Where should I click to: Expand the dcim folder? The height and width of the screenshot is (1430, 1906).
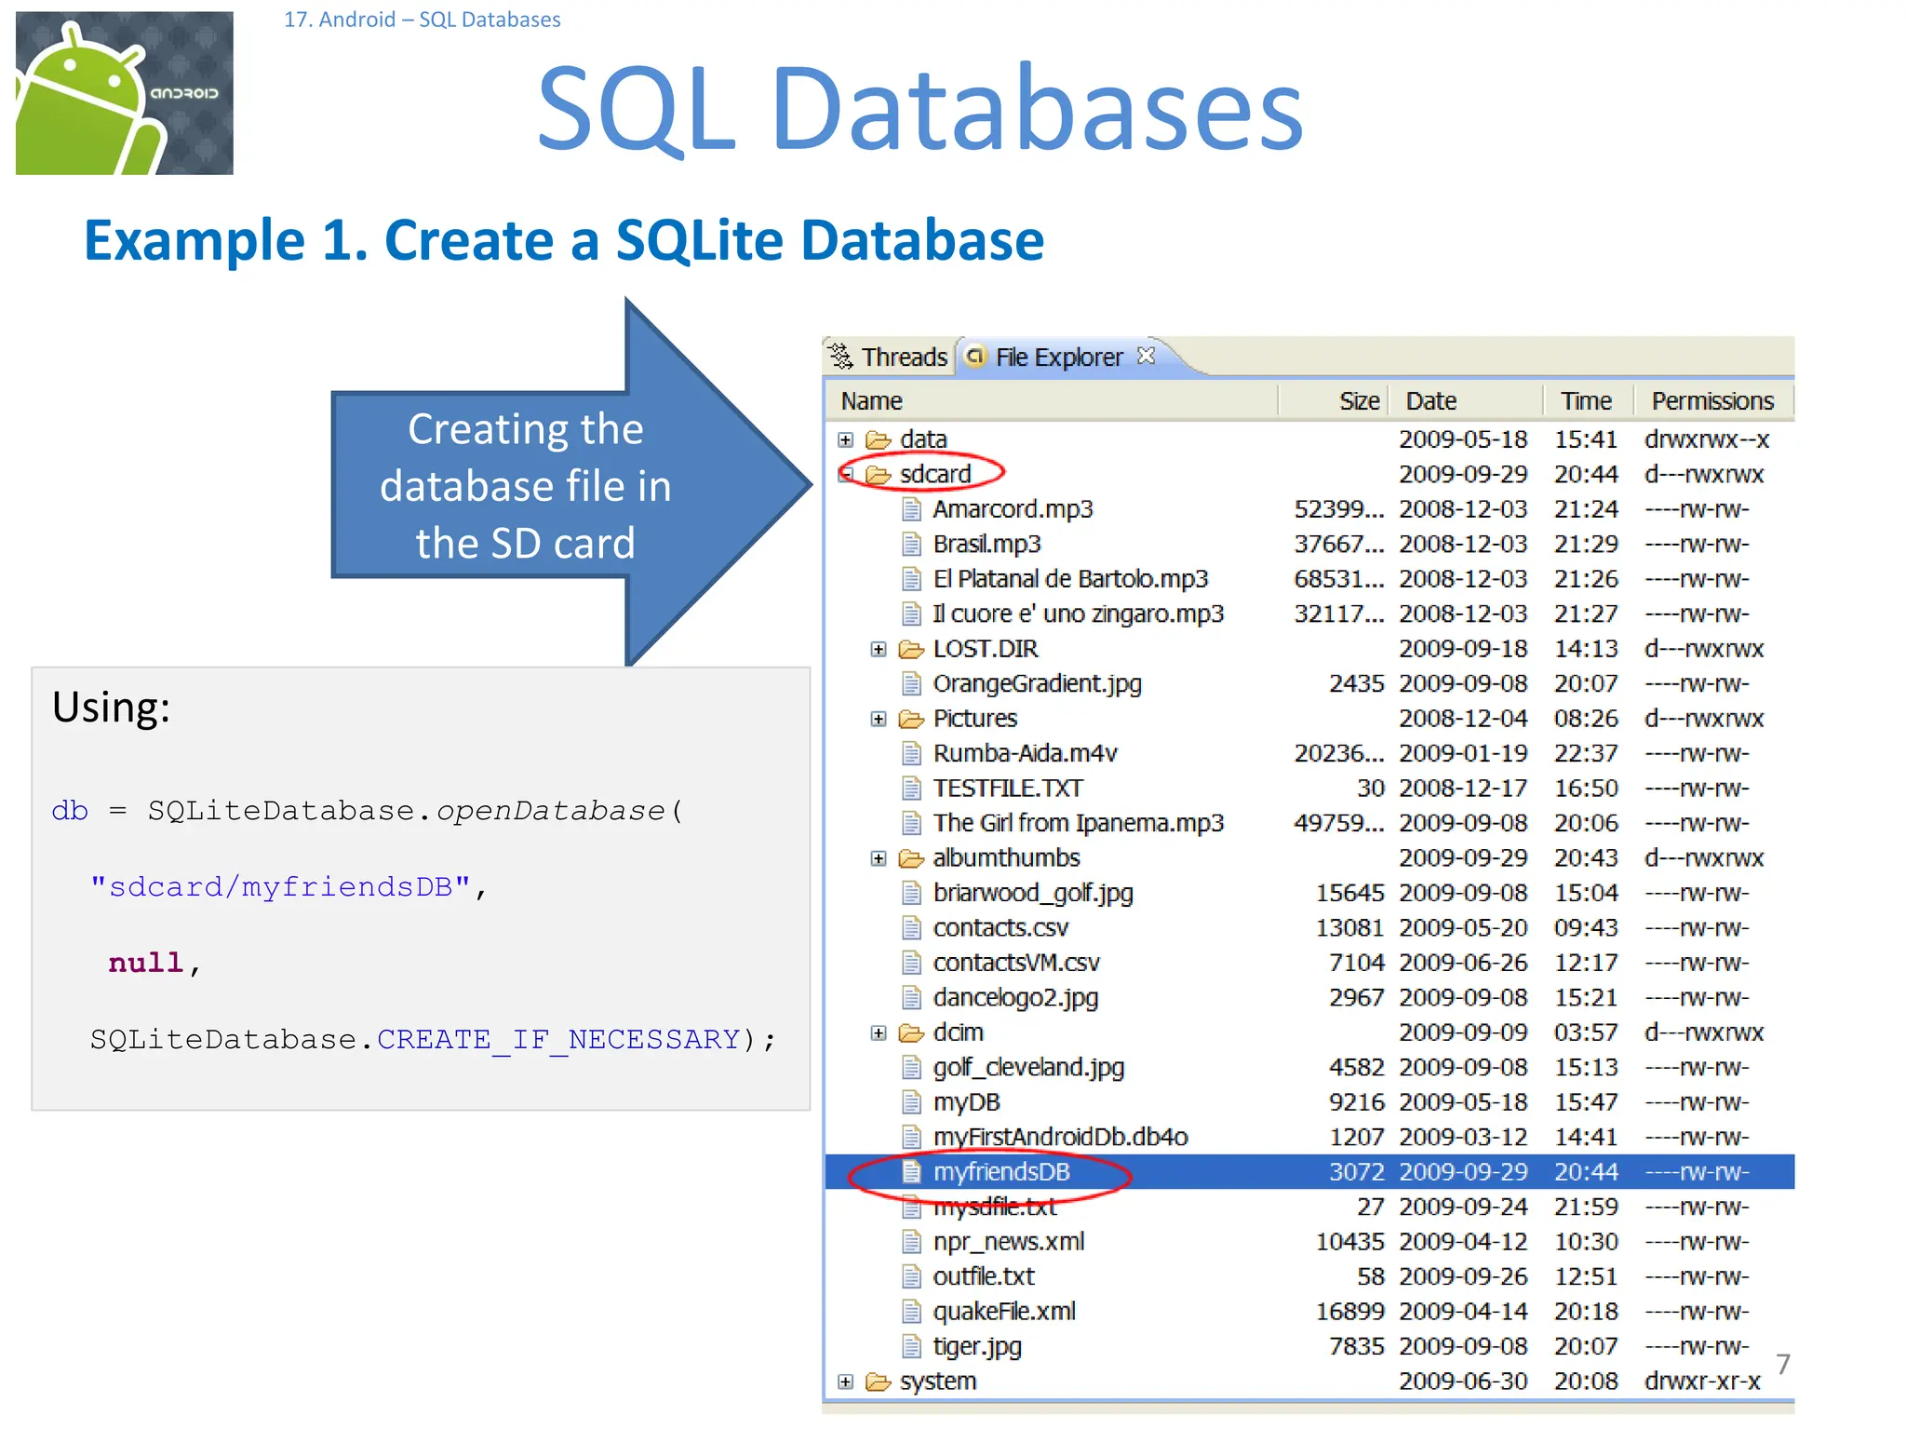pos(879,1032)
